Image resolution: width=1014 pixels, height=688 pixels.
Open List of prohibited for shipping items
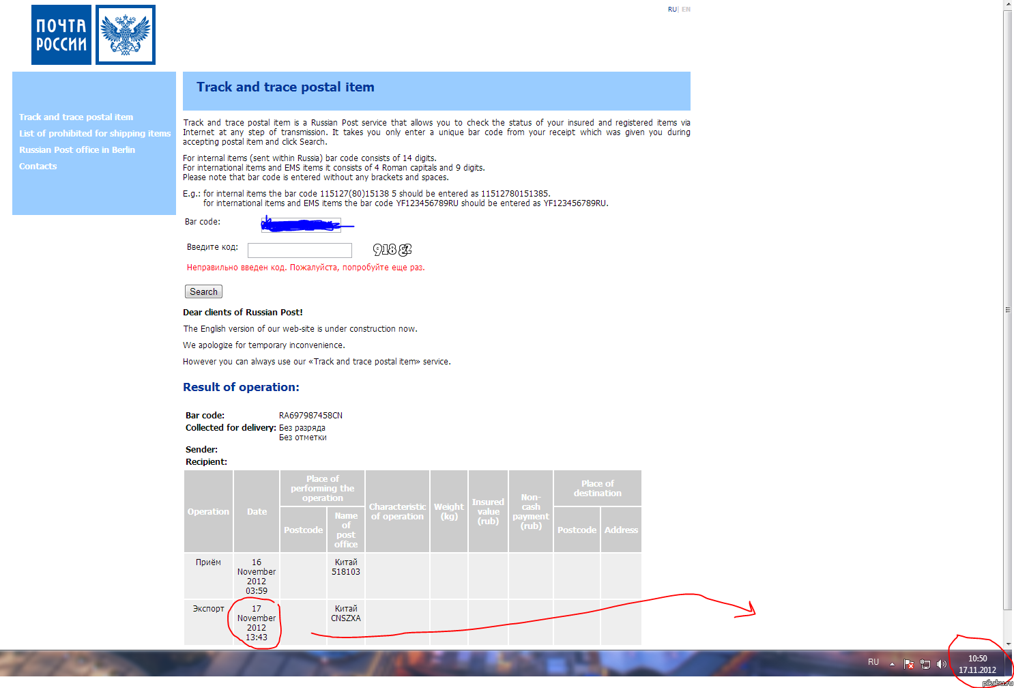[95, 134]
